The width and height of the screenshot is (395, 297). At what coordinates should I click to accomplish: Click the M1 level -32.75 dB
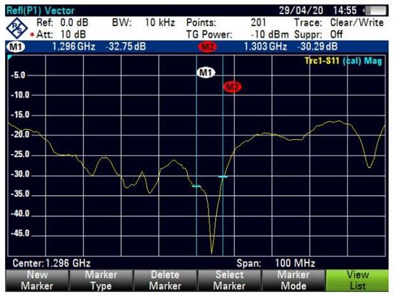(126, 47)
